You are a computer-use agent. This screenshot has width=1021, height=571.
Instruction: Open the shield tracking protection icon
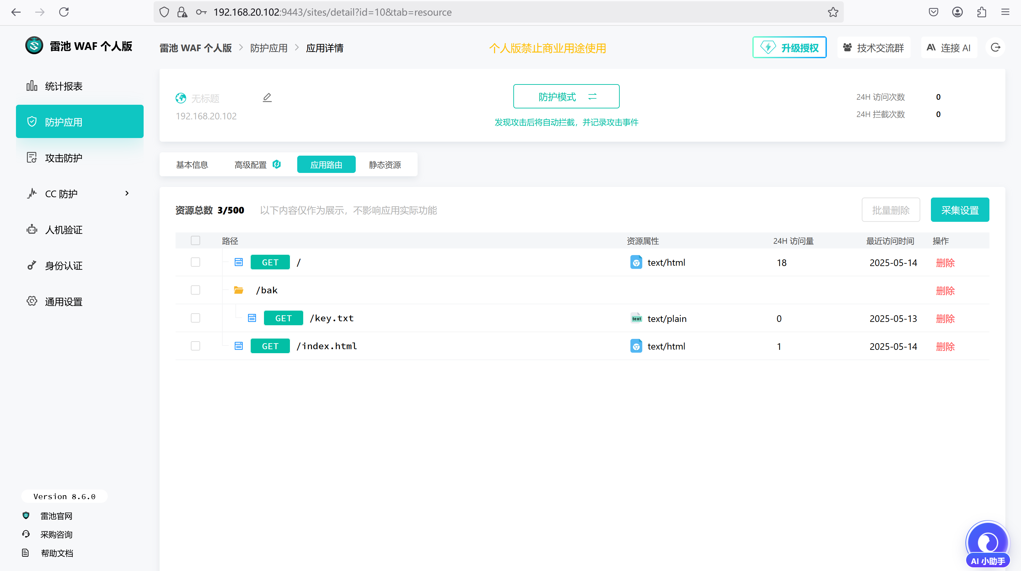164,12
